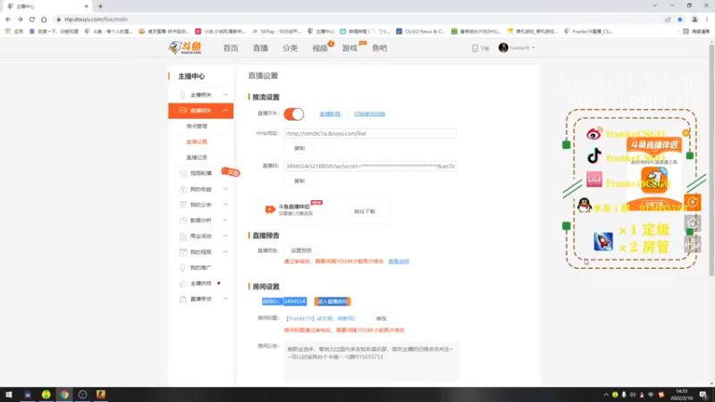Open the Windows Start menu

click(9, 395)
